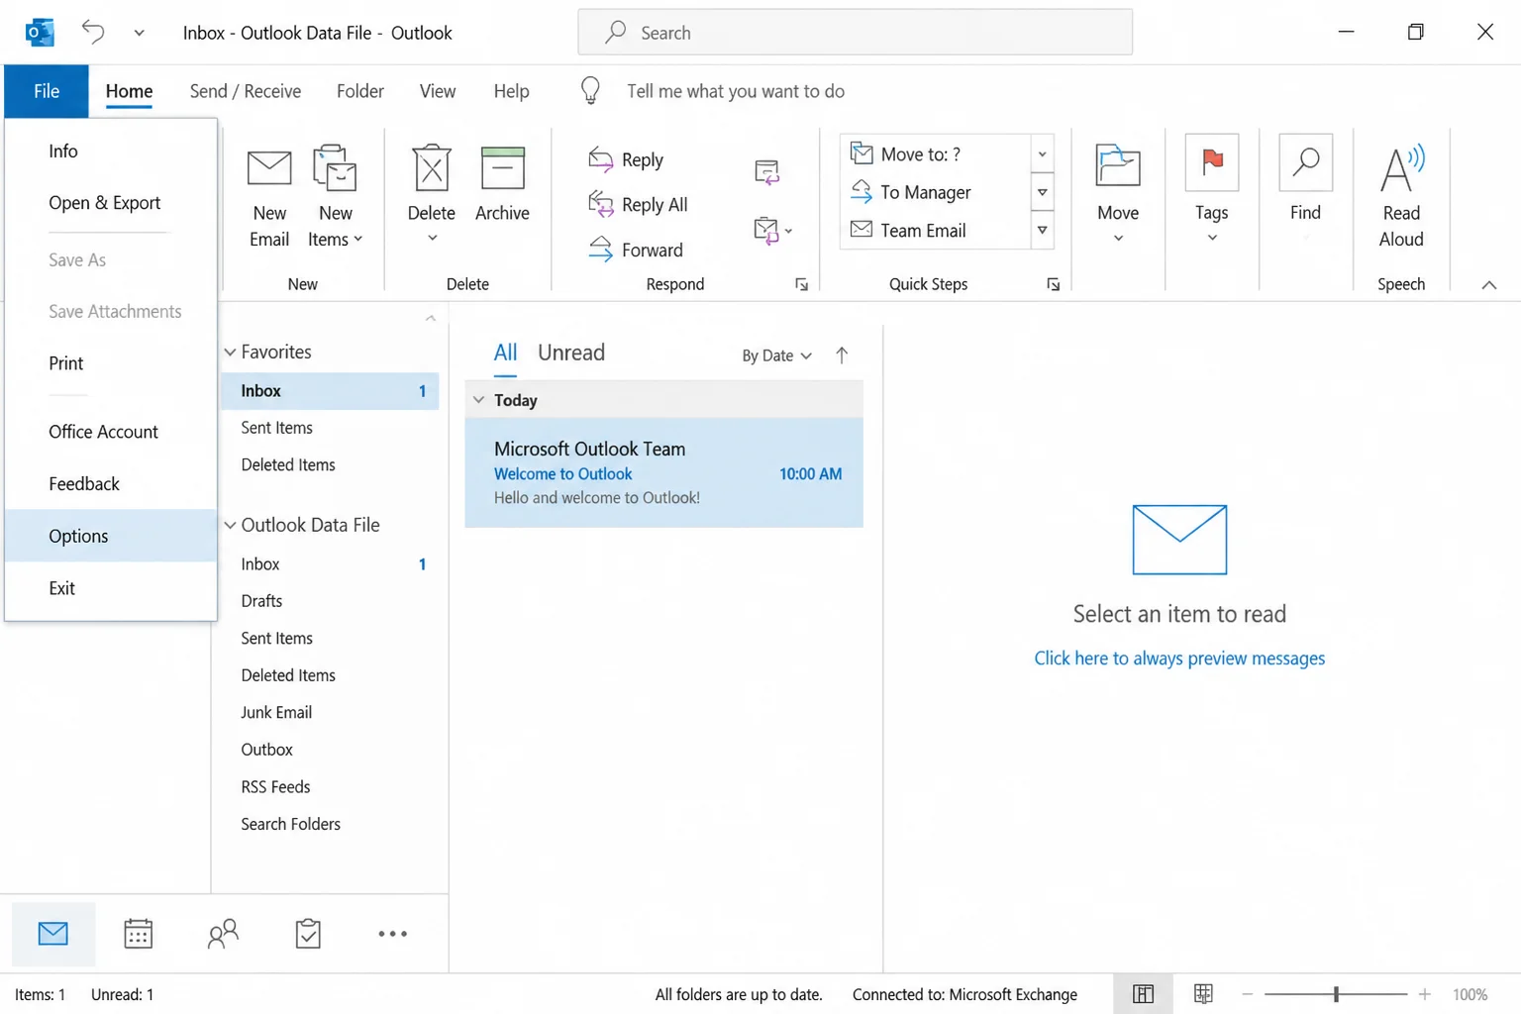This screenshot has height=1014, width=1521.
Task: Open the Folder ribbon tab
Action: [360, 91]
